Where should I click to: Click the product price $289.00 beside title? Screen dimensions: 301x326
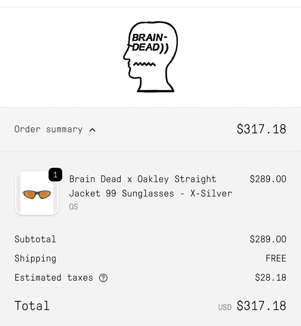click(268, 179)
